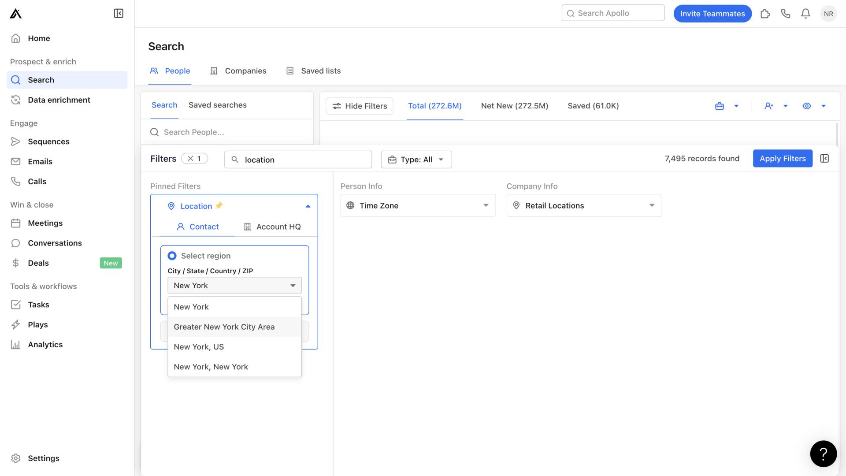Toggle the Hide Filters button

coord(359,106)
